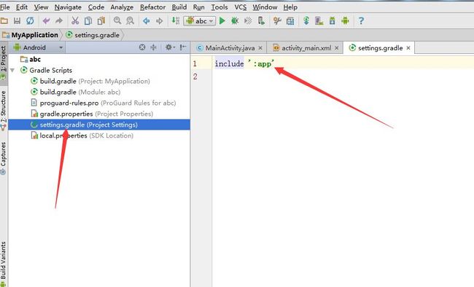The width and height of the screenshot is (474, 287).
Task: Open the Build menu
Action: click(179, 7)
